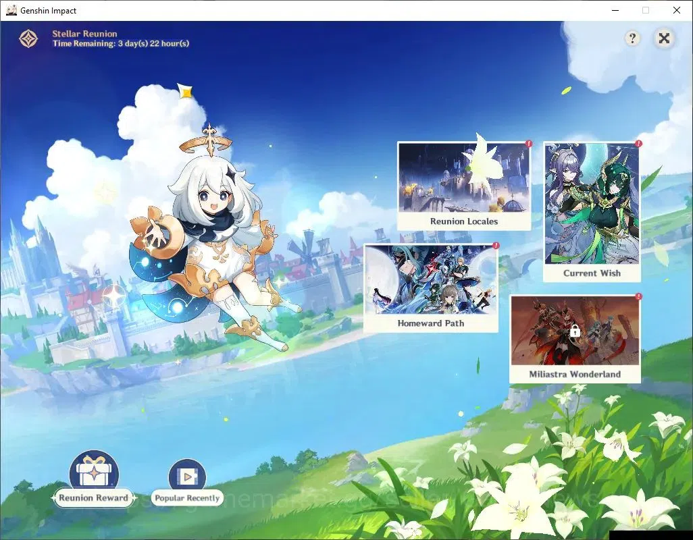This screenshot has width=693, height=540.
Task: Click the Time Remaining countdown text
Action: pyautogui.click(x=121, y=43)
